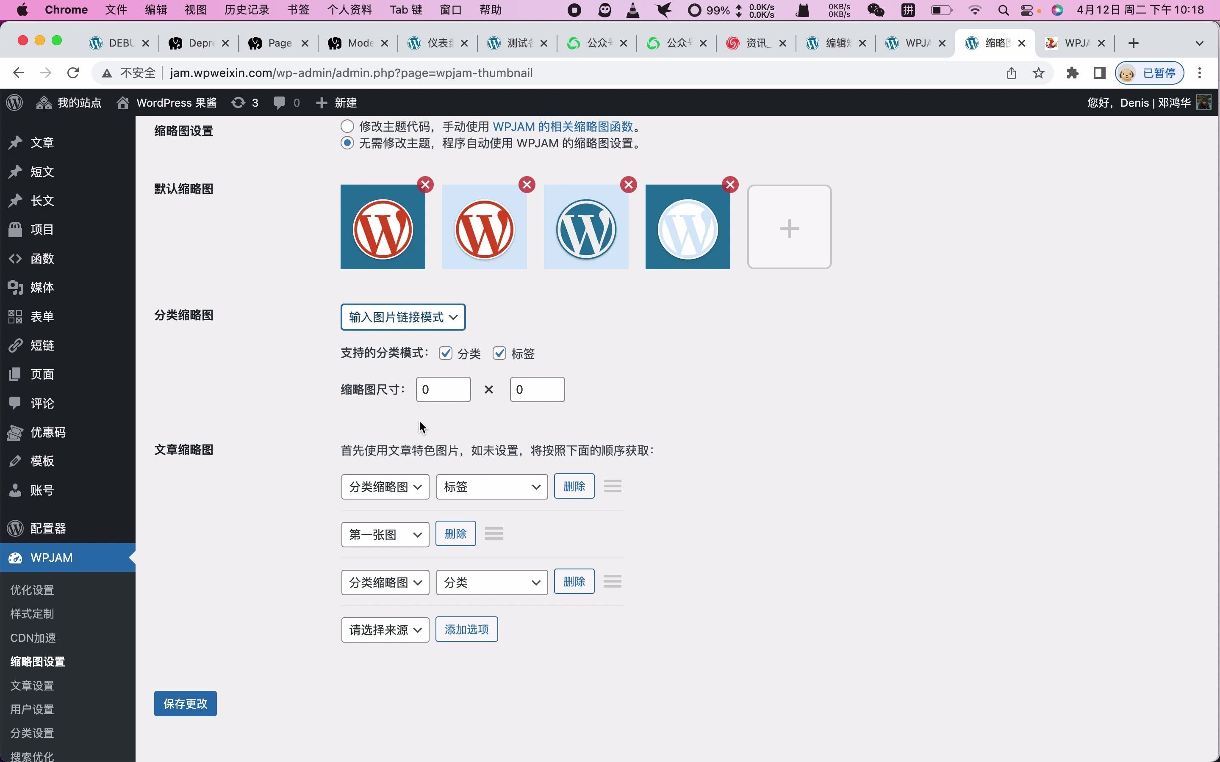Select the first red-logo default thumbnail on dark background

tap(383, 227)
